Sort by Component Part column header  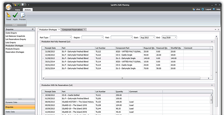coord(129,48)
